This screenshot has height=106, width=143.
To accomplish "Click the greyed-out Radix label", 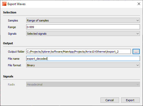I will click(x=11, y=84).
